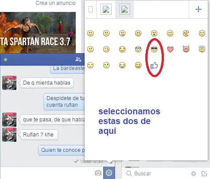Choose the gasping surprised face emoticon

(x=154, y=33)
